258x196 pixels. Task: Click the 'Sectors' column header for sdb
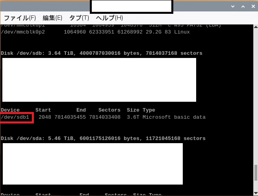pos(110,110)
